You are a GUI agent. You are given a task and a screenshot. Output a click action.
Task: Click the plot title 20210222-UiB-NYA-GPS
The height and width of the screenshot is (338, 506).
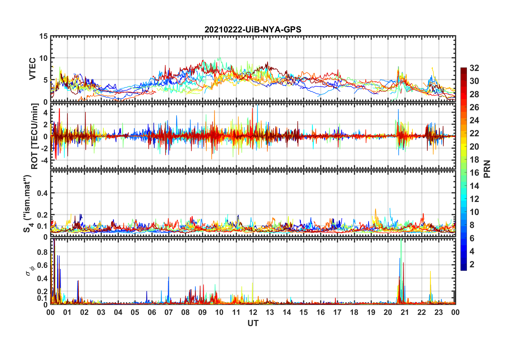253,29
